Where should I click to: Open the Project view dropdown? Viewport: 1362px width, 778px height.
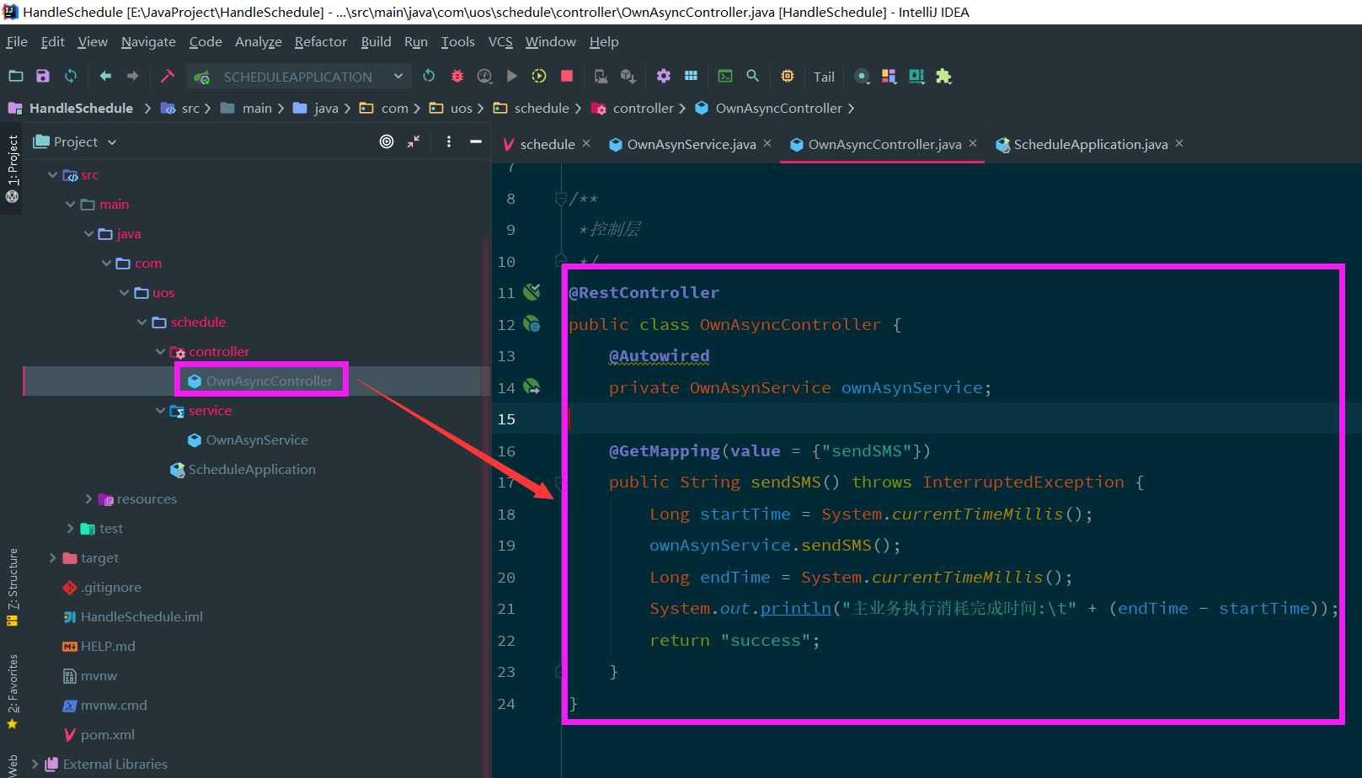click(x=75, y=141)
